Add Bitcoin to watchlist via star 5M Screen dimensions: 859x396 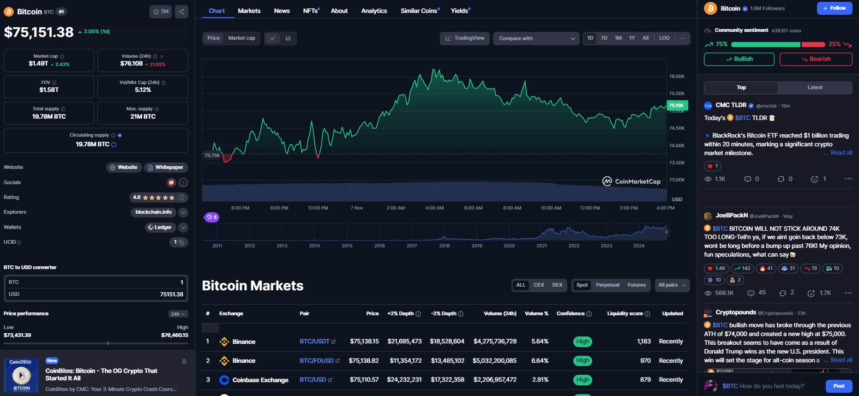click(x=161, y=12)
